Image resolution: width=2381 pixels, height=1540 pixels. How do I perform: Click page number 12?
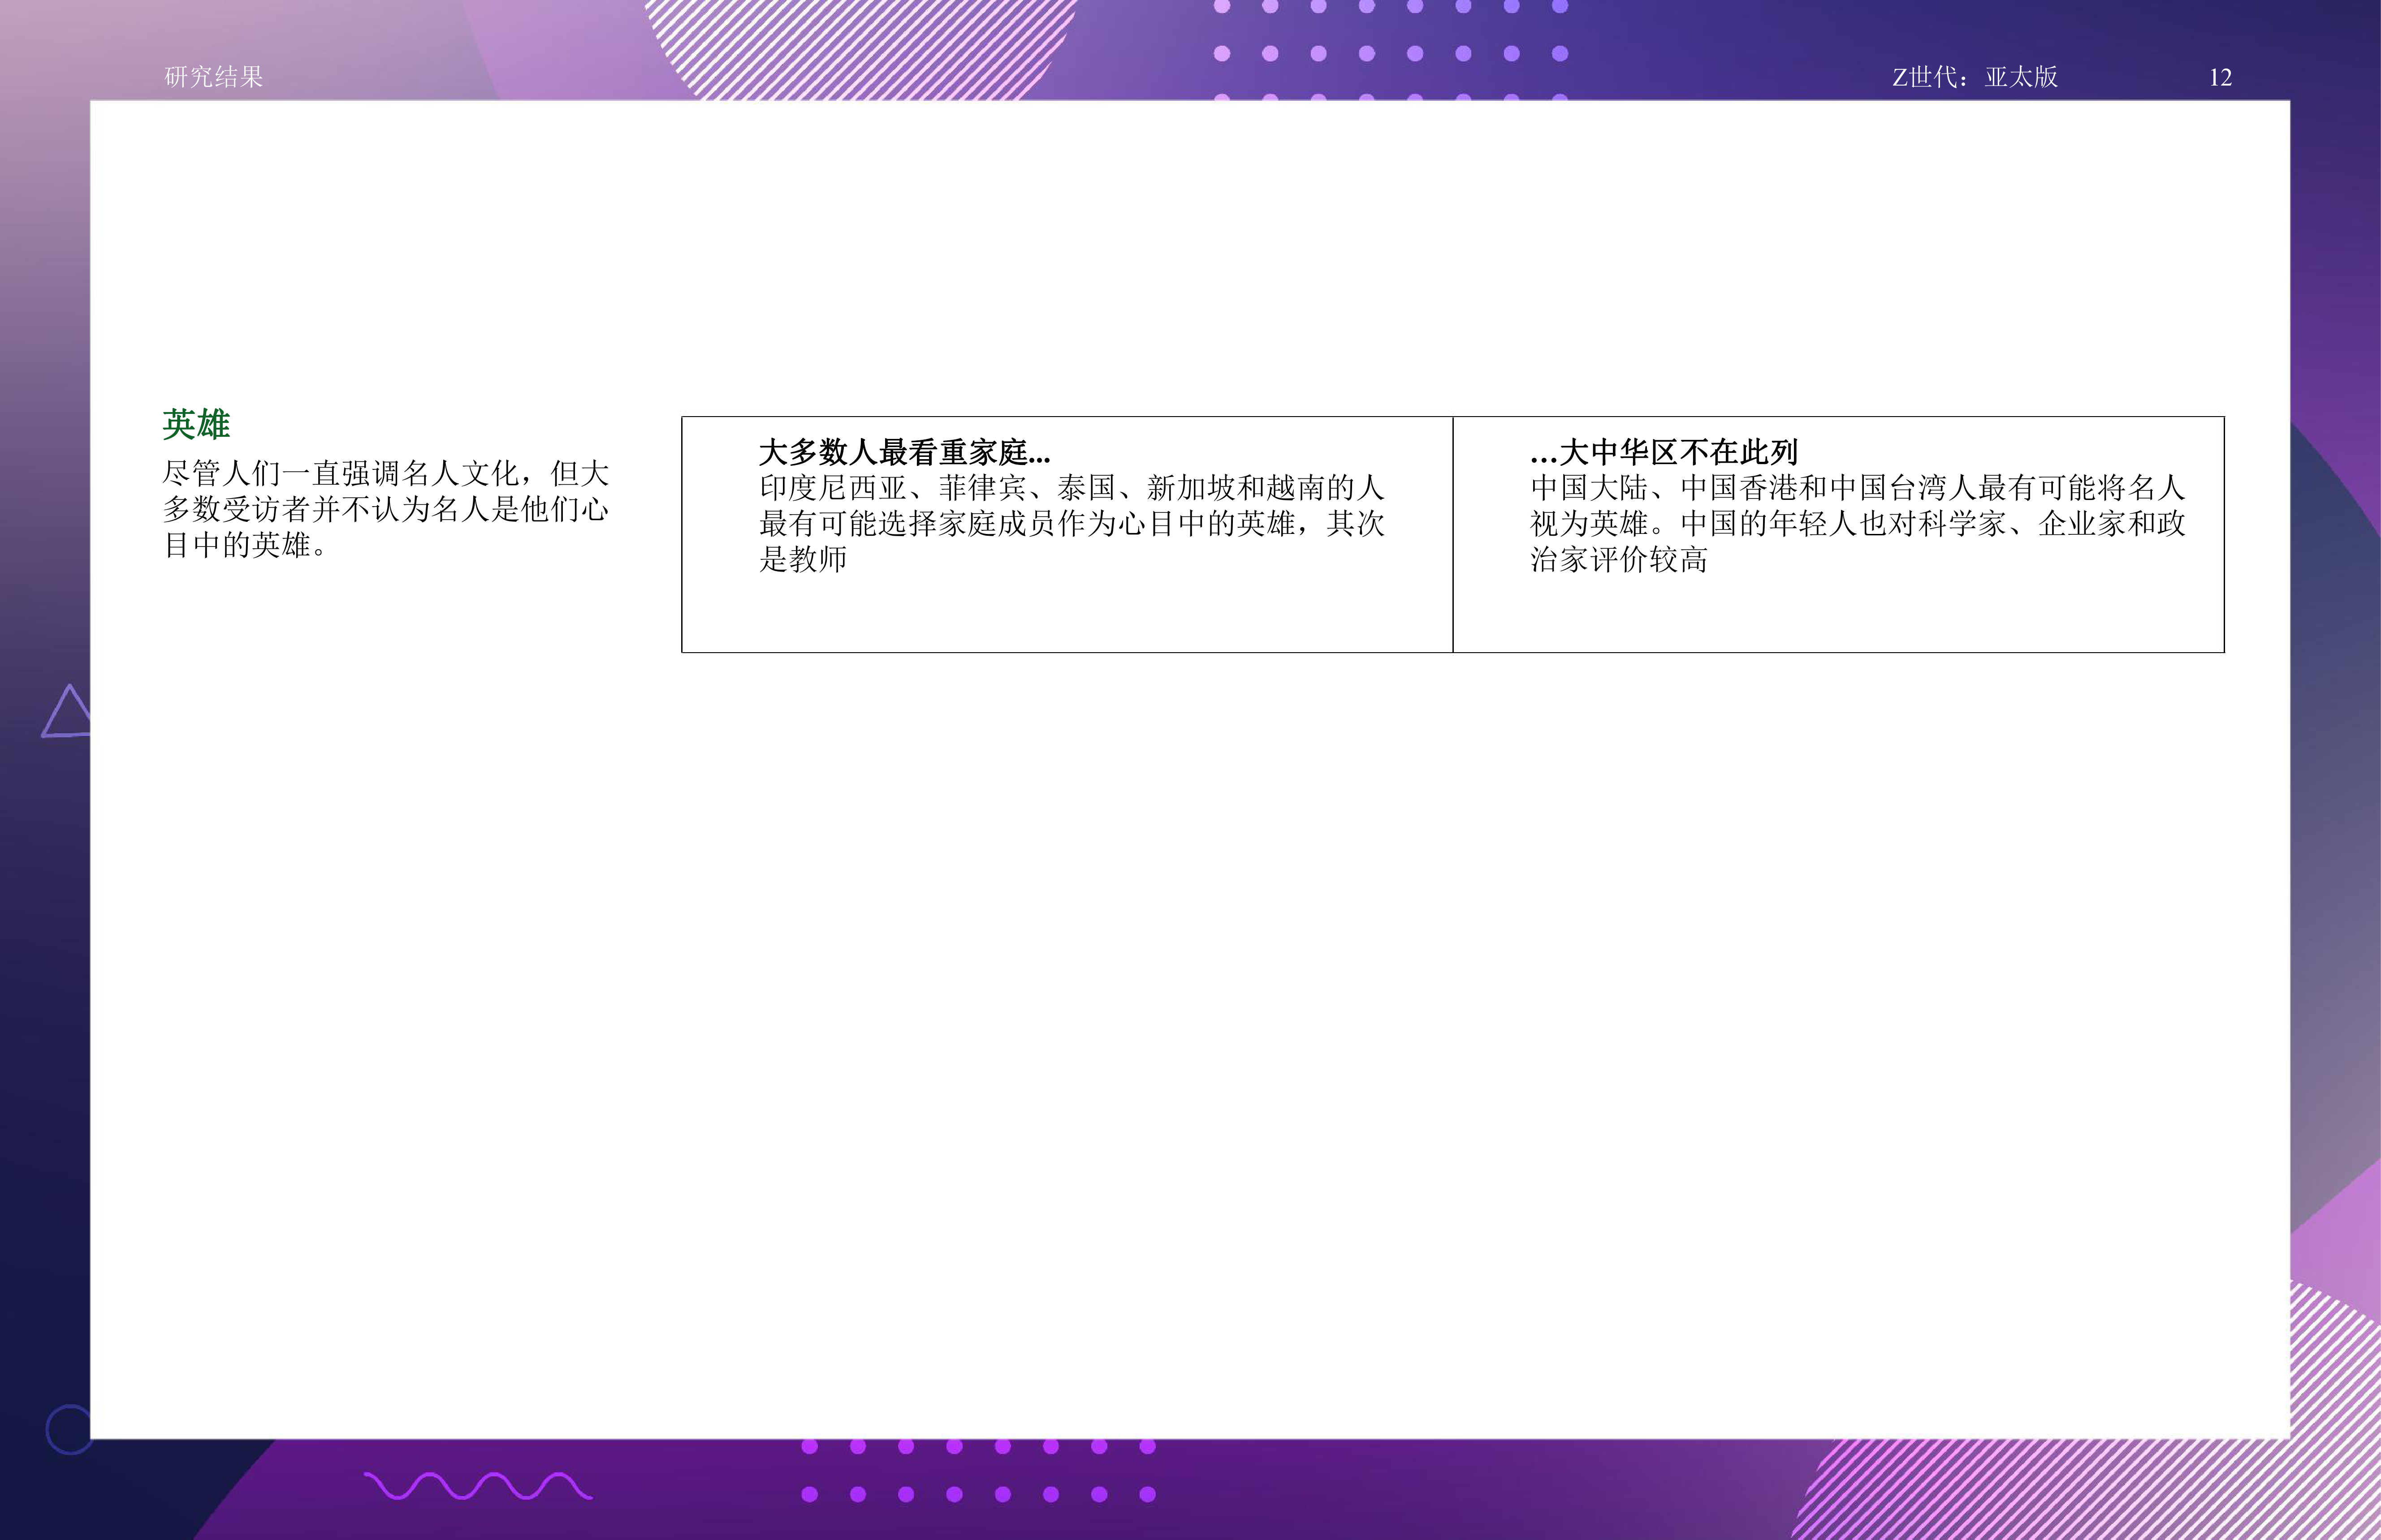(2220, 78)
